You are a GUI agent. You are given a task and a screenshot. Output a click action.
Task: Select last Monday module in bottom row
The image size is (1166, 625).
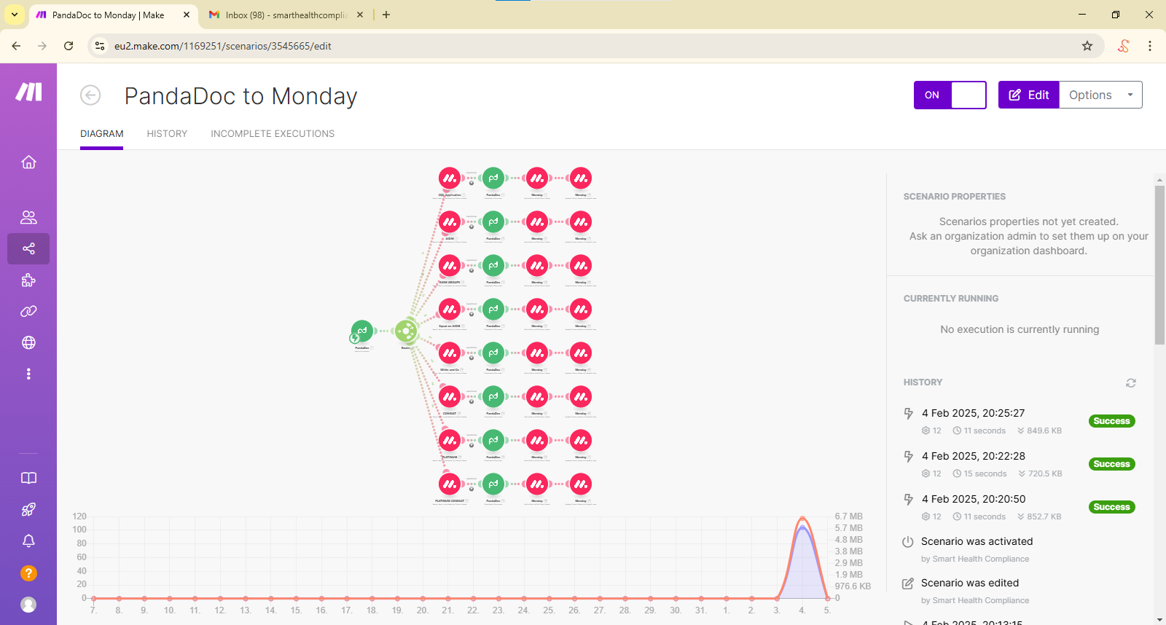(x=581, y=484)
